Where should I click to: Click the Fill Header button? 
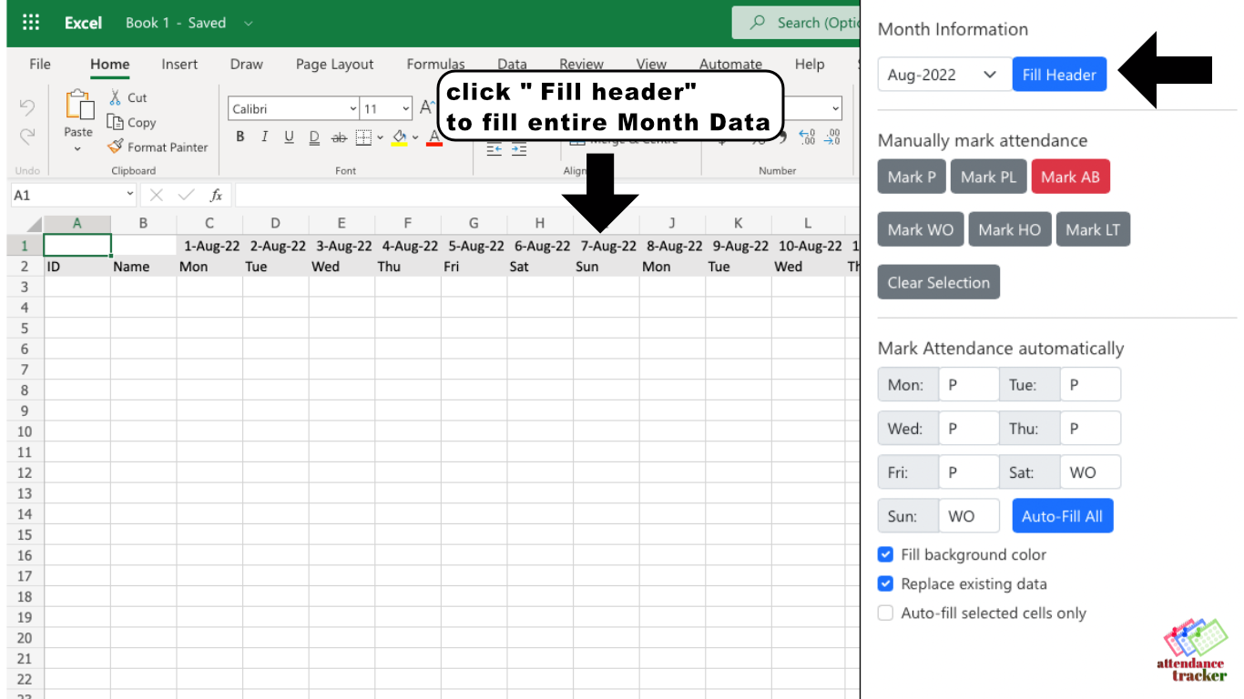1059,75
